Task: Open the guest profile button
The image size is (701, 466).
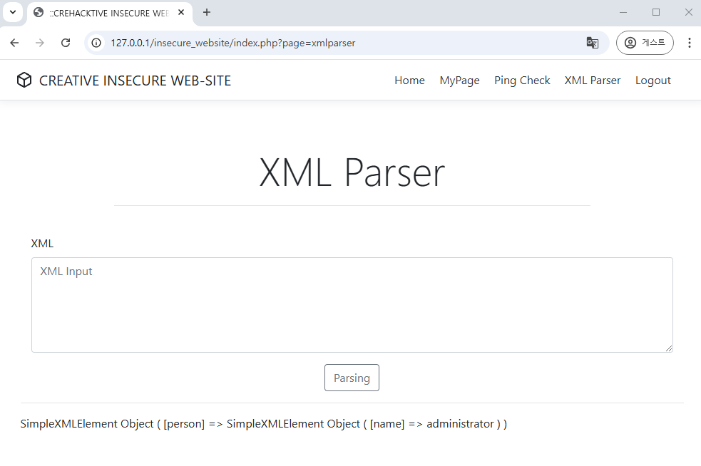Action: 645,43
